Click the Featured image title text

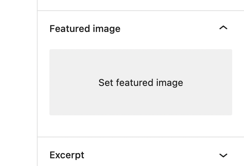pos(85,29)
